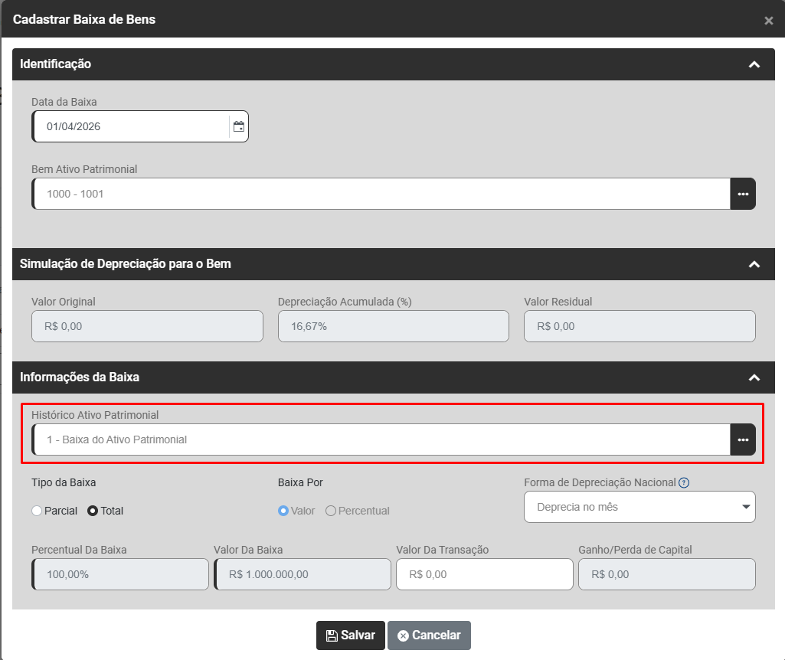Open the Histórico Ativo Patrimonial lookup button
Screen dimensions: 785x660
point(742,439)
